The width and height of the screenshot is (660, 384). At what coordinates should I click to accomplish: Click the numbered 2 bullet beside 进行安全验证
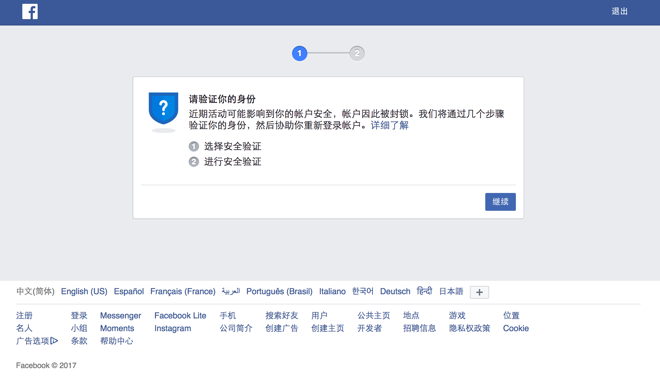tap(194, 162)
